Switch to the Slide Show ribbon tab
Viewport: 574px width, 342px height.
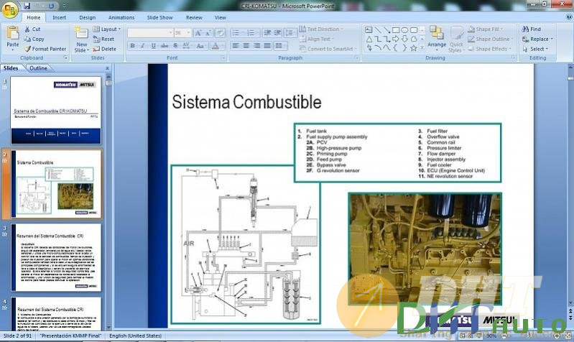pos(159,17)
